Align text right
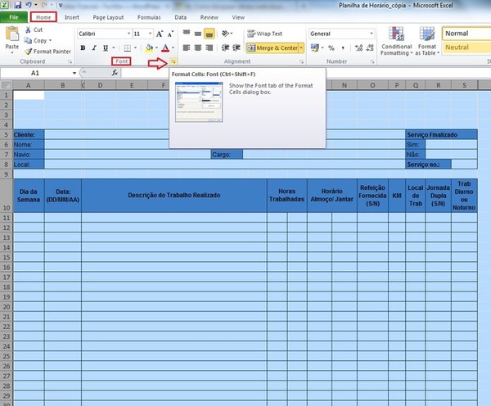Image resolution: width=491 pixels, height=406 pixels. (x=209, y=47)
